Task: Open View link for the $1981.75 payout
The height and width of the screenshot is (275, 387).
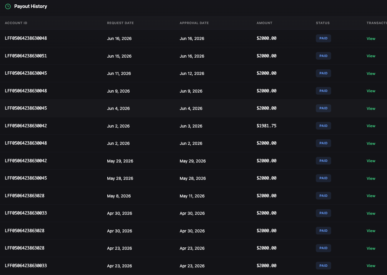Action: [371, 126]
